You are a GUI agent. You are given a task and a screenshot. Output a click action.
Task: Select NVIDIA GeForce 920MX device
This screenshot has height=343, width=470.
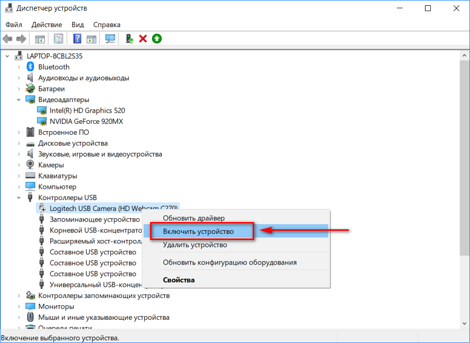(86, 121)
